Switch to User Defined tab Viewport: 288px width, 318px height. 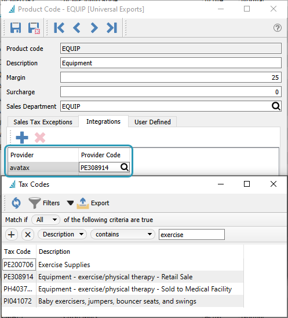click(x=152, y=122)
